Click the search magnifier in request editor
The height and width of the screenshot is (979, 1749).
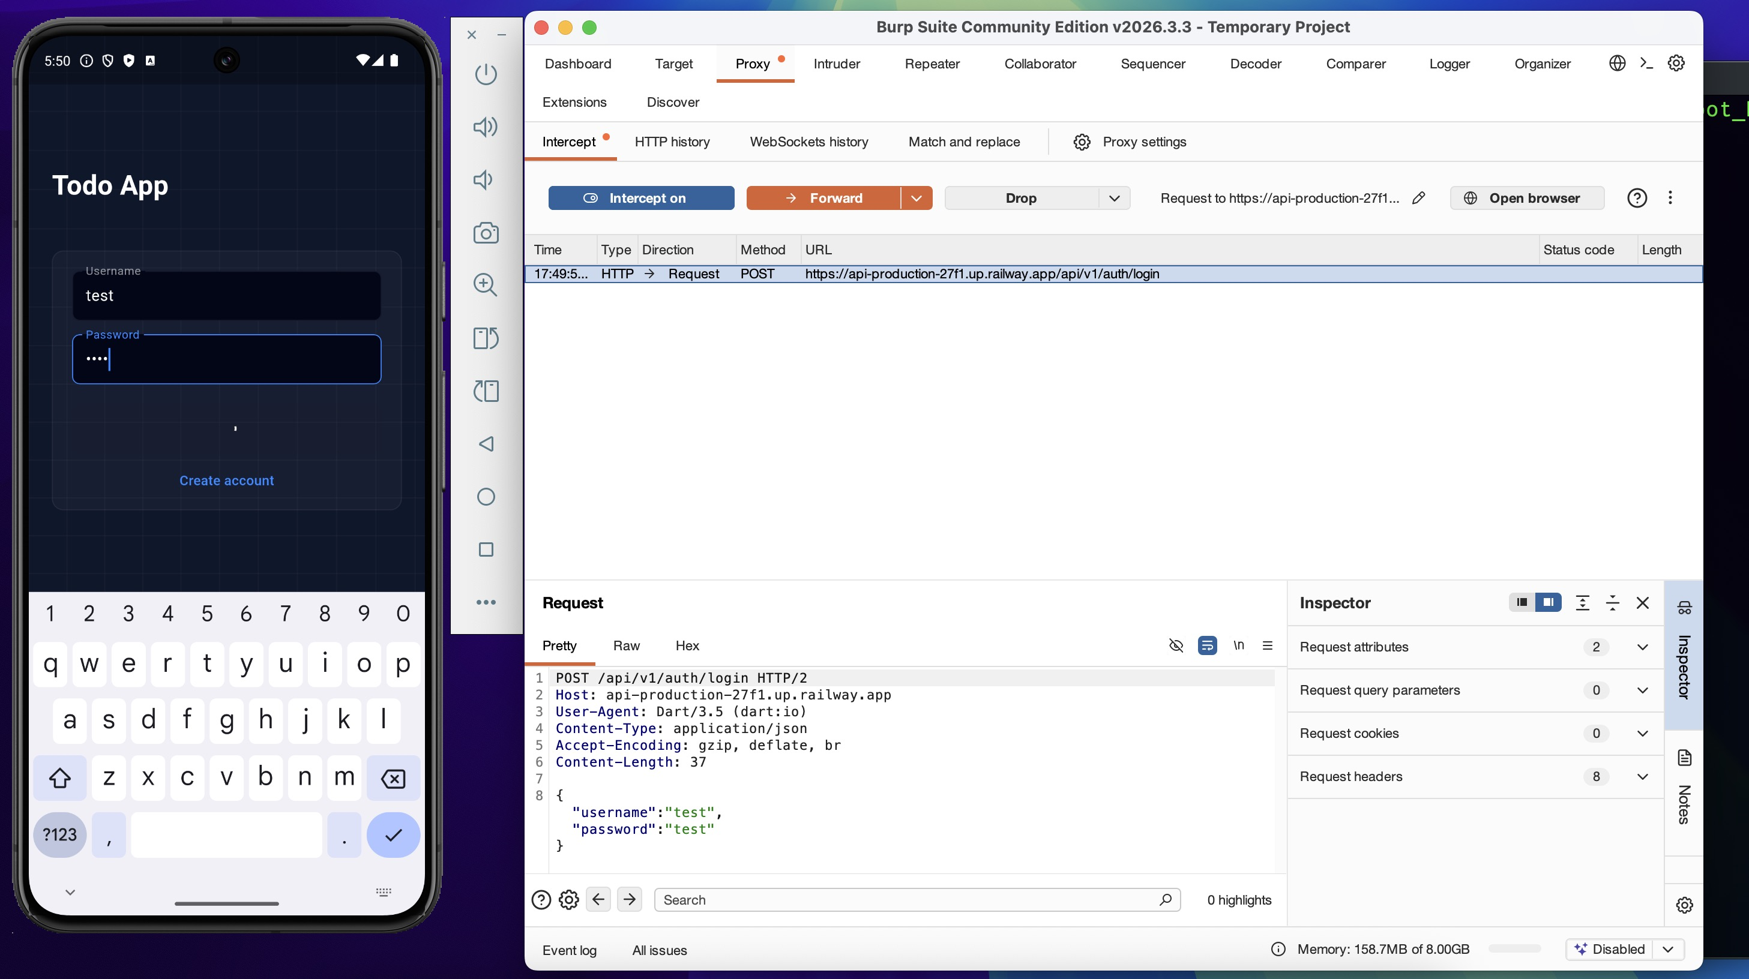1166,900
